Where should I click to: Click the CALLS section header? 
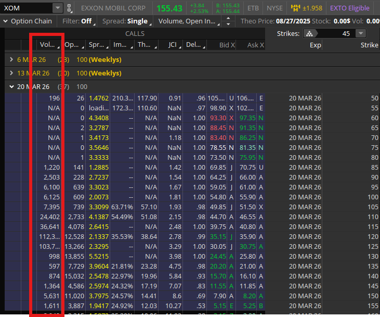coord(135,34)
